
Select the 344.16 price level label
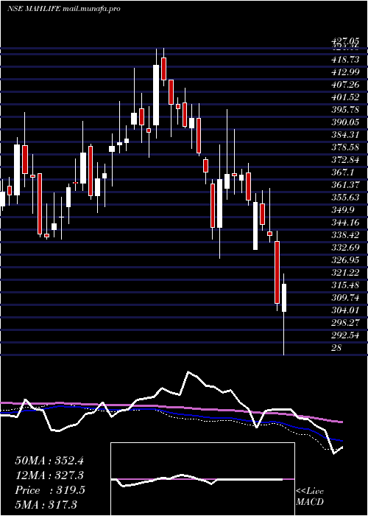[x=345, y=222]
